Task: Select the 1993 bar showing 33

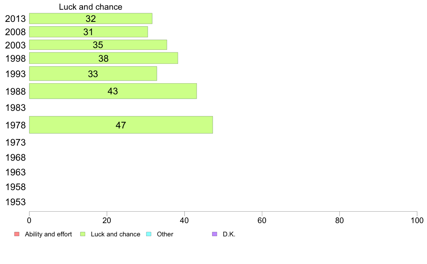Action: 93,74
